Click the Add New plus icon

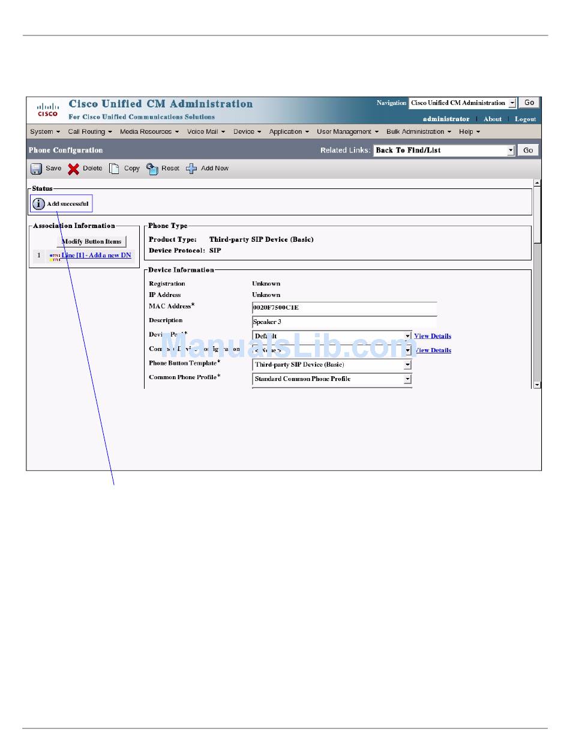[191, 169]
